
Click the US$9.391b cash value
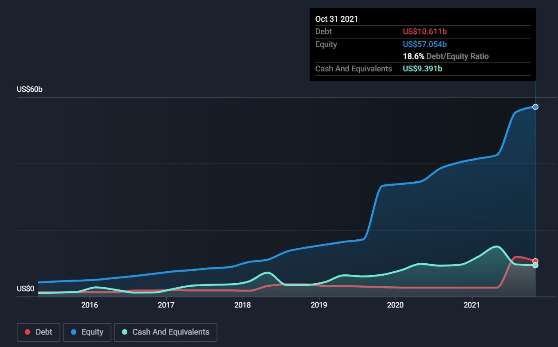point(423,69)
